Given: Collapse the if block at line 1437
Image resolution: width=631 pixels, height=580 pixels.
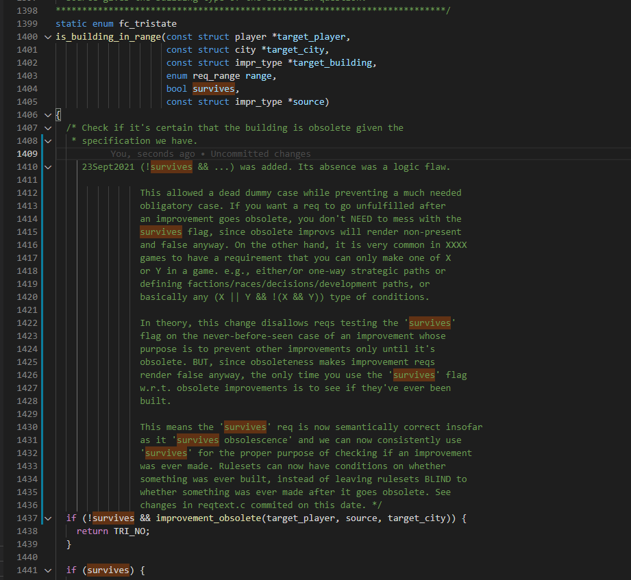Looking at the screenshot, I should coord(48,518).
